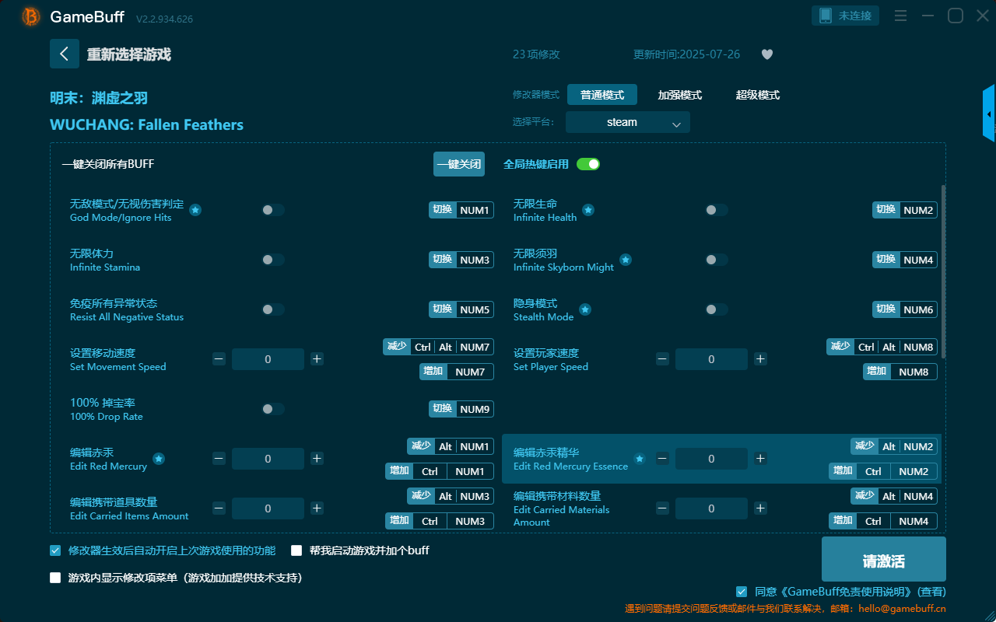Open the steam platform dropdown
This screenshot has width=996, height=622.
pyautogui.click(x=628, y=122)
